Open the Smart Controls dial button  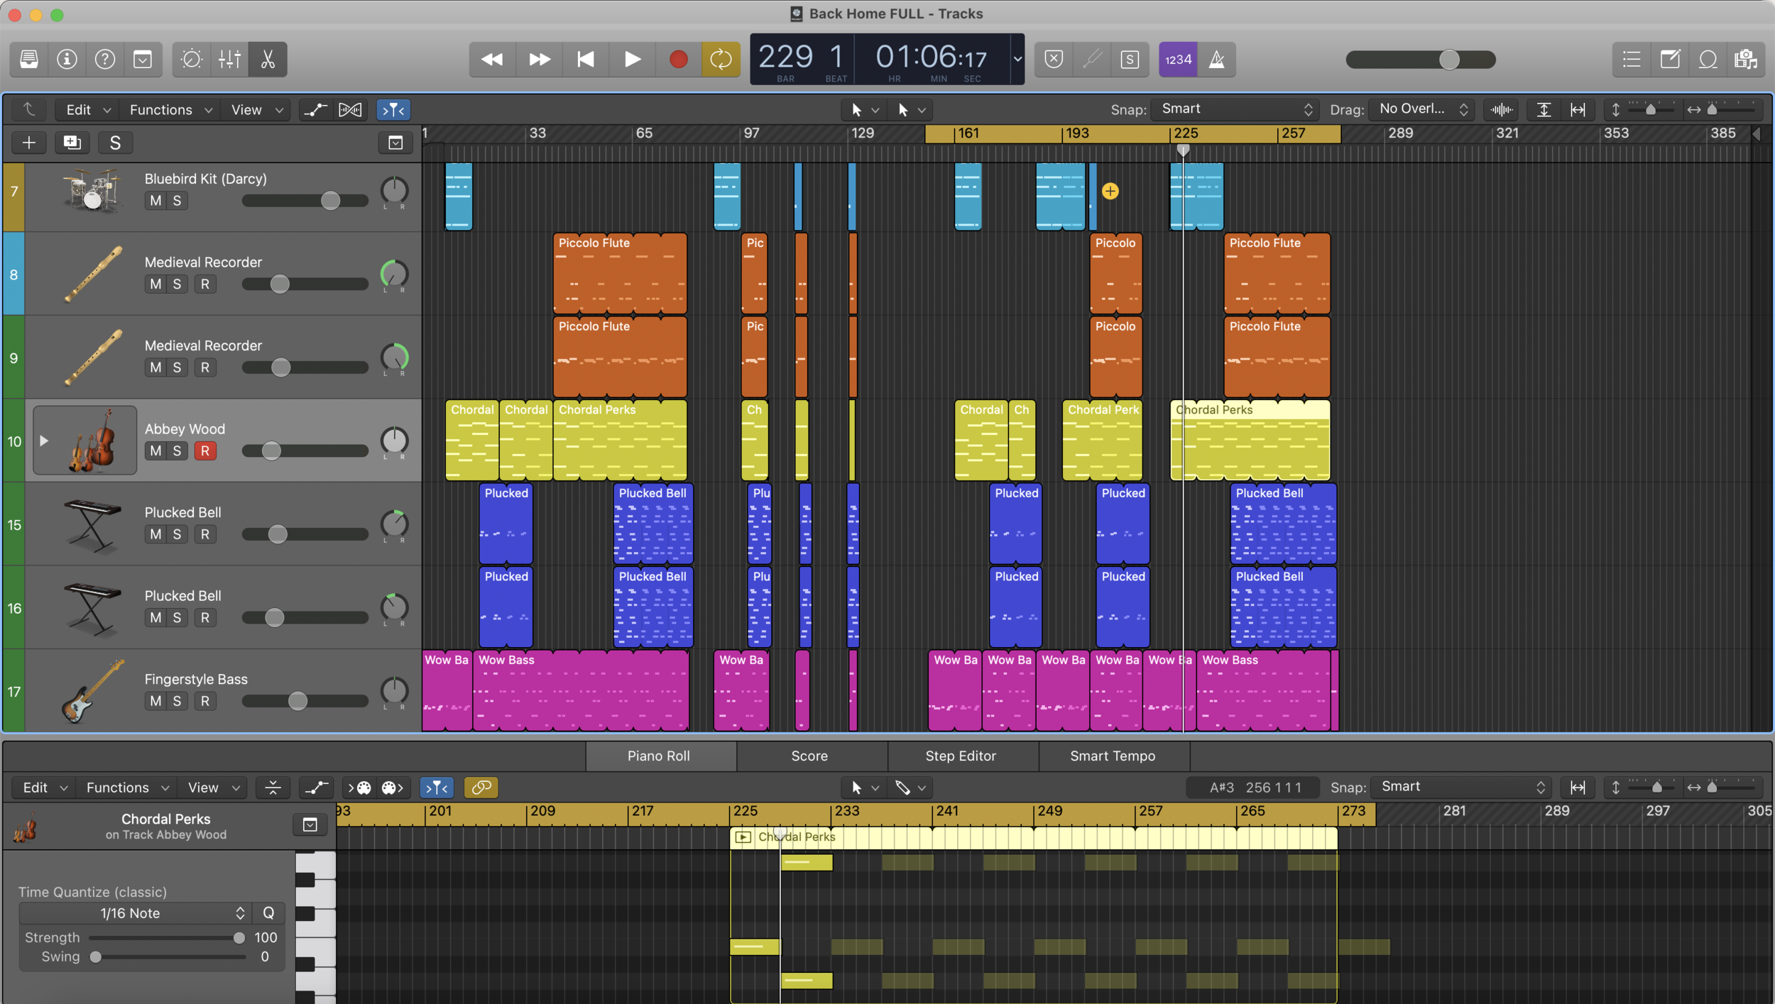click(x=191, y=60)
